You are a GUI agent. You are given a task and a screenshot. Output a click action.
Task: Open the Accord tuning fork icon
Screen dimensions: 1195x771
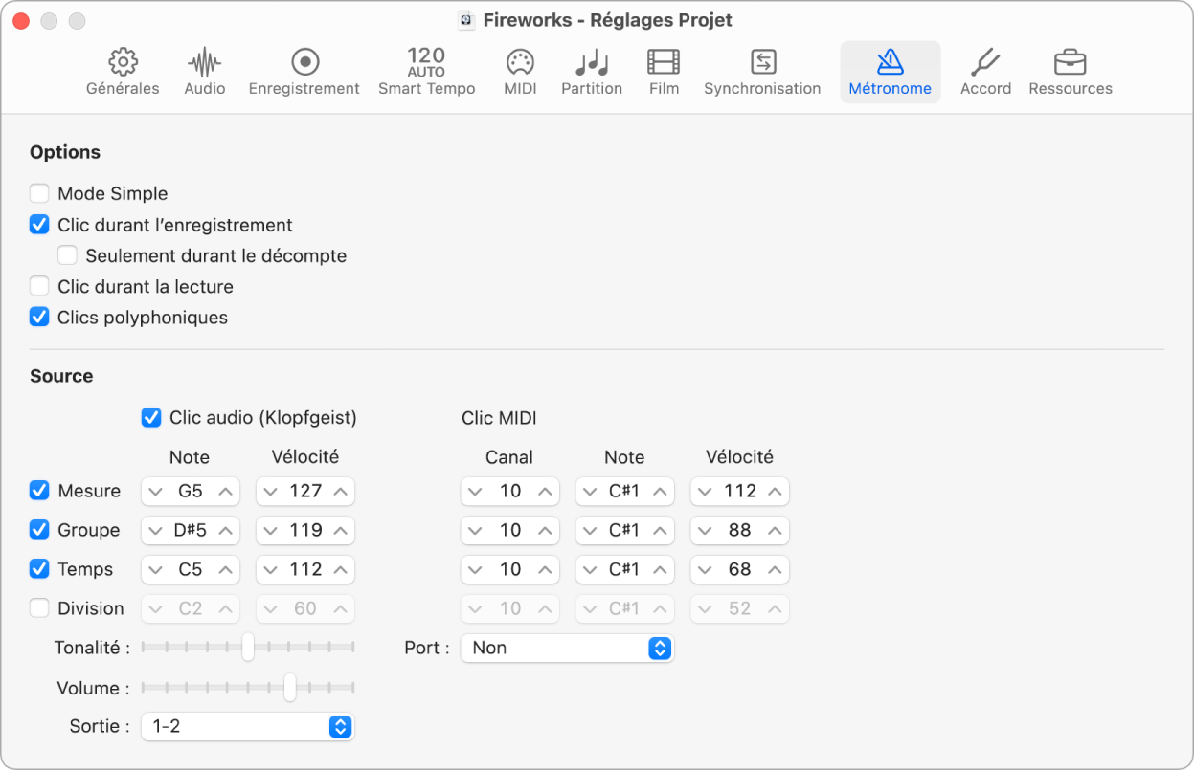click(x=985, y=63)
